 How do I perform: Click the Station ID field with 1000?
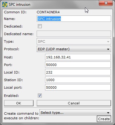point(78,80)
